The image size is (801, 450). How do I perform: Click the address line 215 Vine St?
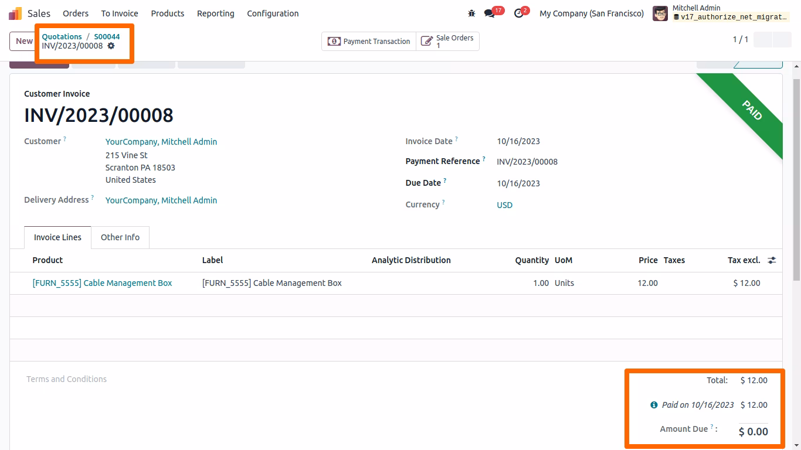(127, 155)
